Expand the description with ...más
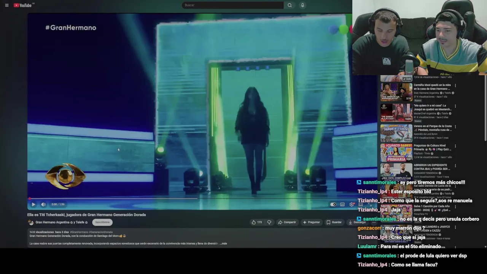Screen dimensions: 487x274 (223, 244)
